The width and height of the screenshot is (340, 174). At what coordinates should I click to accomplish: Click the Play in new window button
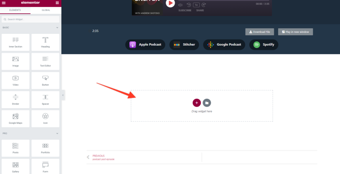pos(296,32)
